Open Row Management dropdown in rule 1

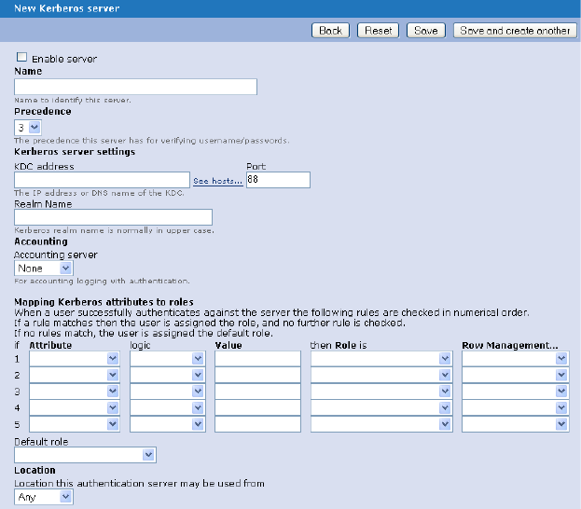point(516,359)
